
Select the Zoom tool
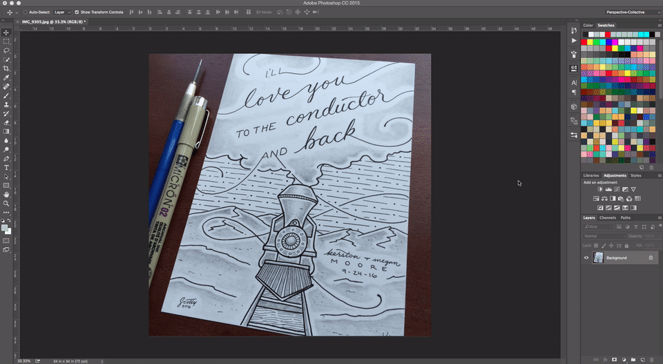6,204
